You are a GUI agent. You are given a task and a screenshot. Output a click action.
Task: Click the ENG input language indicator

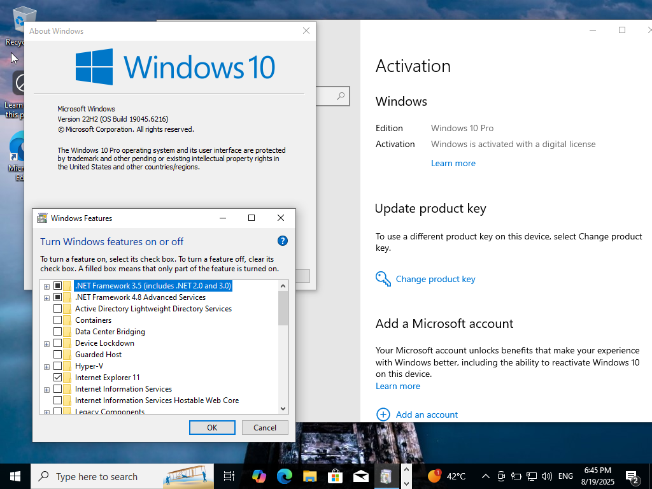click(565, 476)
